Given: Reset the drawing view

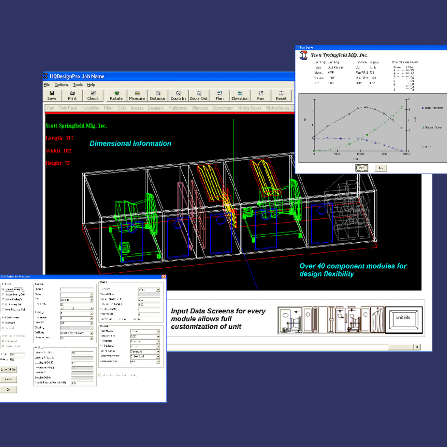Looking at the screenshot, I should click(280, 95).
